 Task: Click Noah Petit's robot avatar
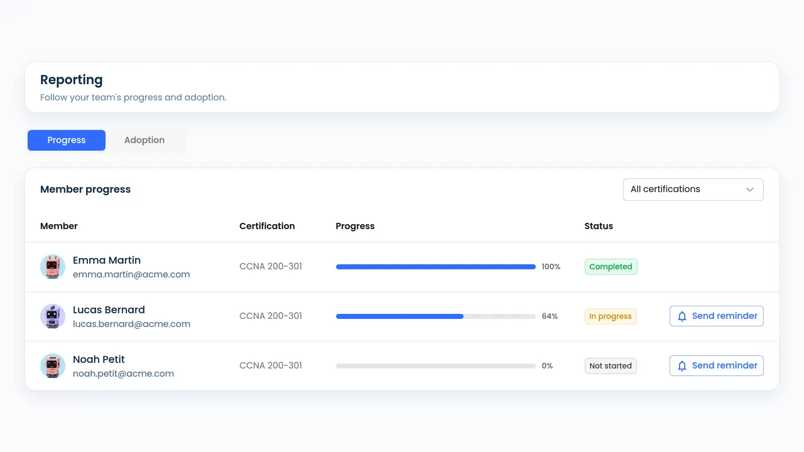pos(53,366)
